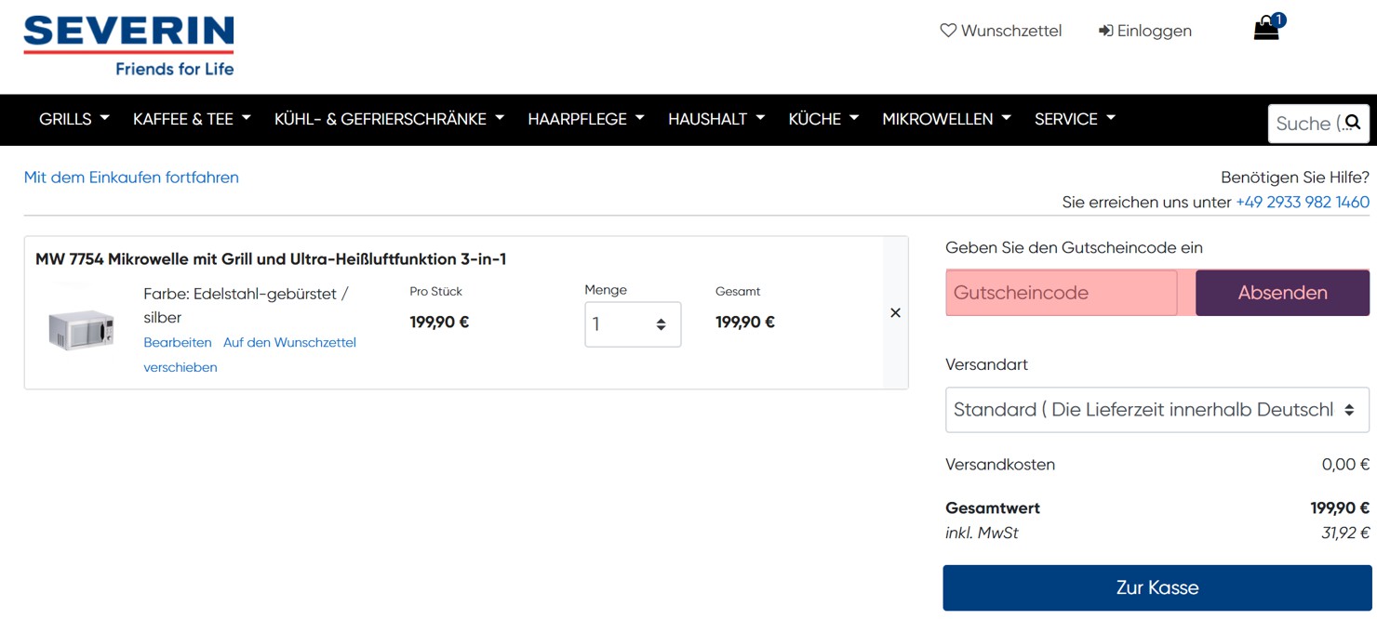This screenshot has height=619, width=1377.
Task: Select the inkl. MwSt 31,92 € value
Action: [x=1345, y=533]
